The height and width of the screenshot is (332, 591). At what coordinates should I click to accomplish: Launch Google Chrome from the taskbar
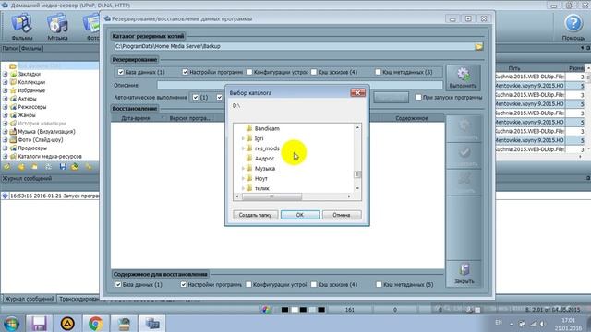(95, 324)
